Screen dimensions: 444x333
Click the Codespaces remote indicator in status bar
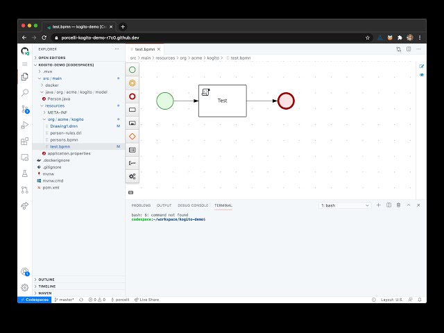click(35, 300)
